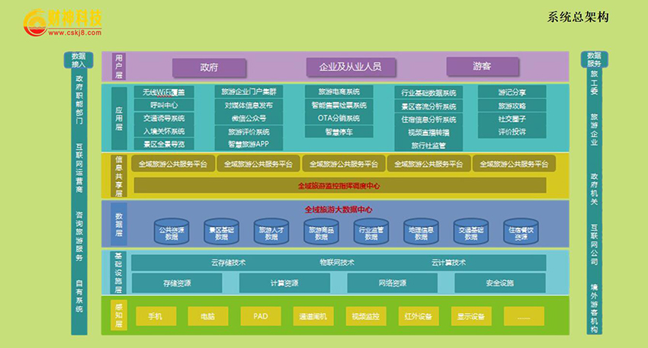Select the 旅游人才数据 database cylinder
The image size is (648, 348).
pyautogui.click(x=271, y=231)
